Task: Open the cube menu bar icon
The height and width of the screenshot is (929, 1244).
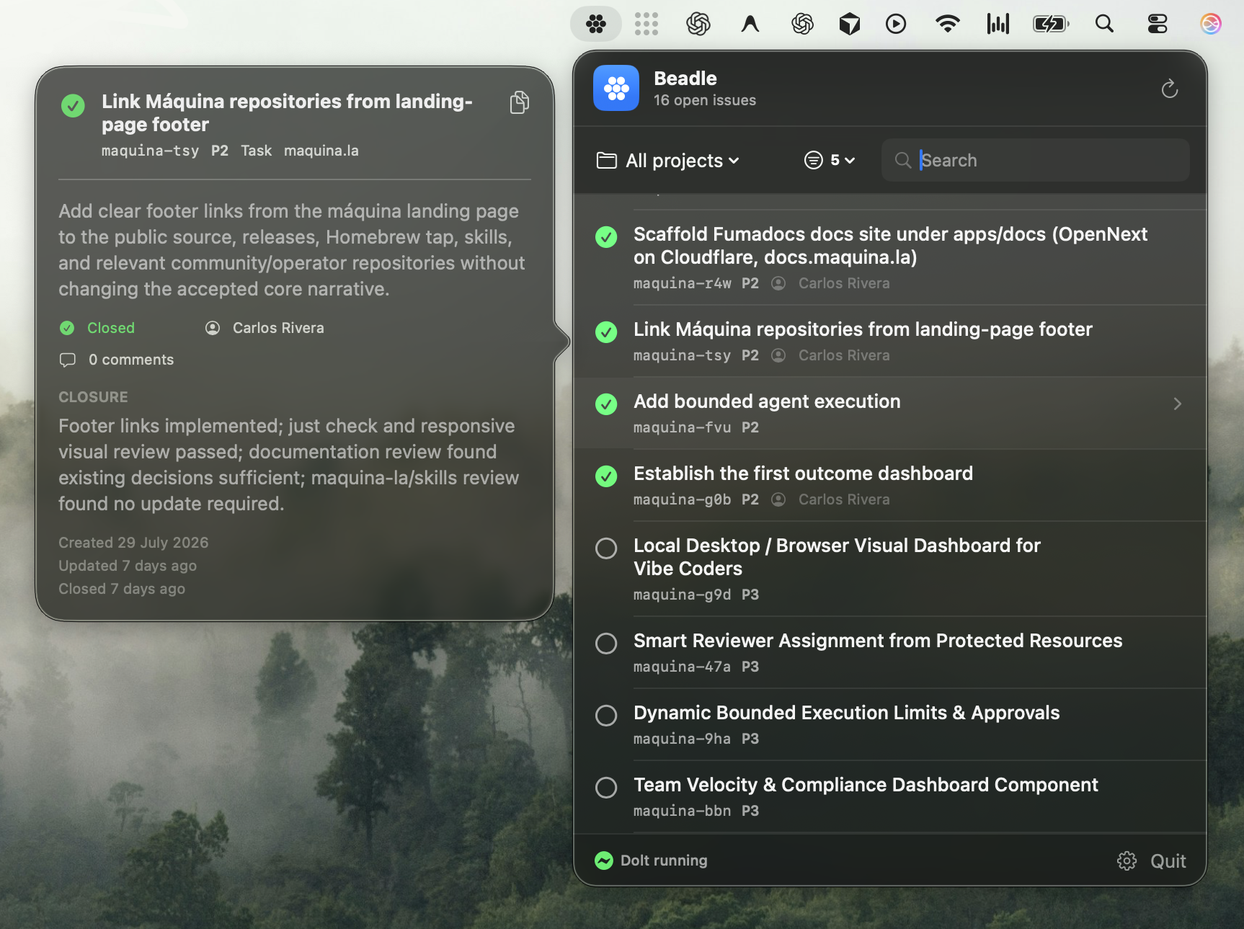Action: tap(850, 24)
